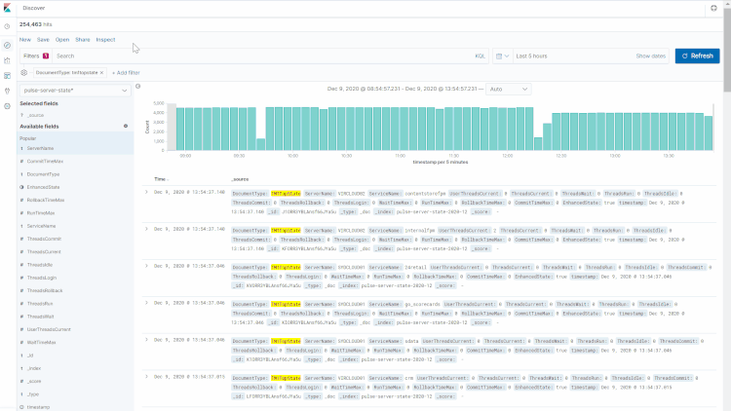731x411 pixels.
Task: Select the Discover compass icon in sidebar
Action: pos(7,45)
